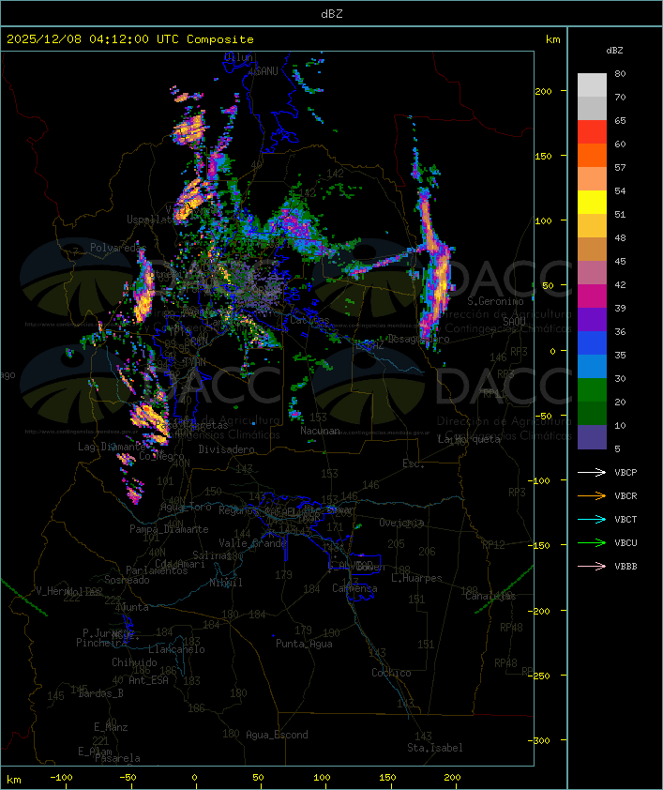The height and width of the screenshot is (790, 663).
Task: Select the gold 48–51 dBZ swatch
Action: coord(592,226)
